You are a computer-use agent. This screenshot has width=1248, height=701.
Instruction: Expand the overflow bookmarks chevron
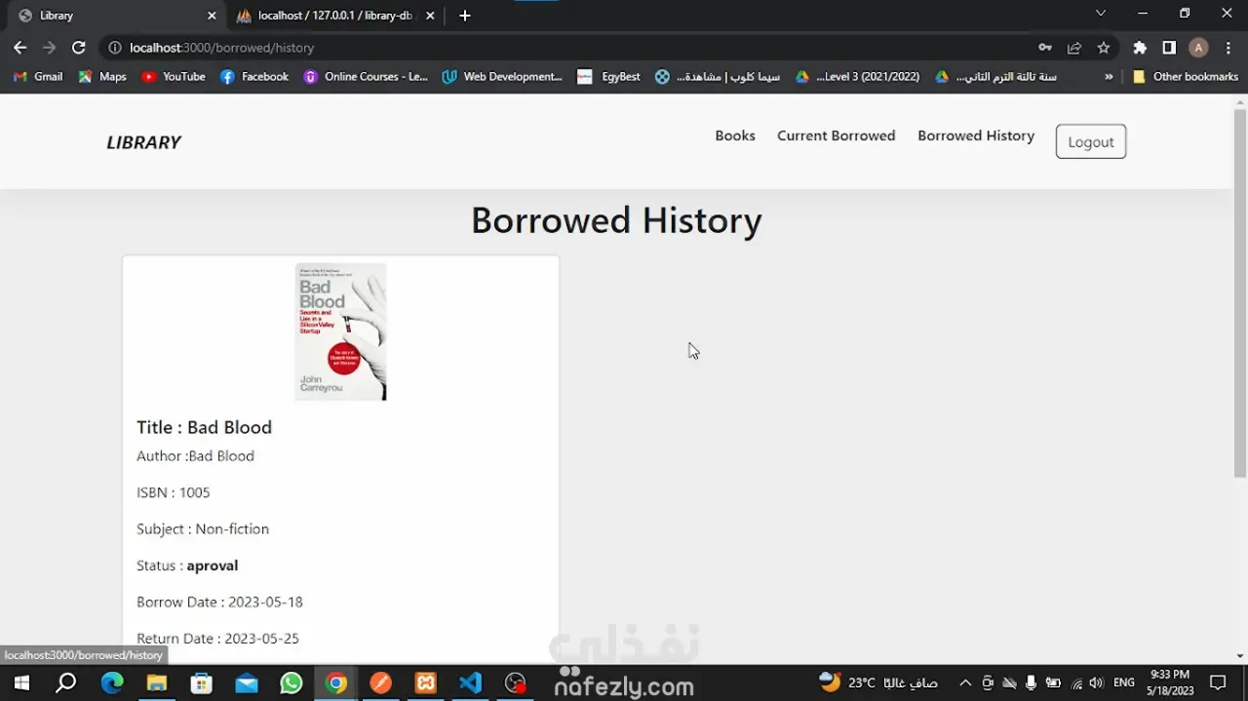(1108, 76)
